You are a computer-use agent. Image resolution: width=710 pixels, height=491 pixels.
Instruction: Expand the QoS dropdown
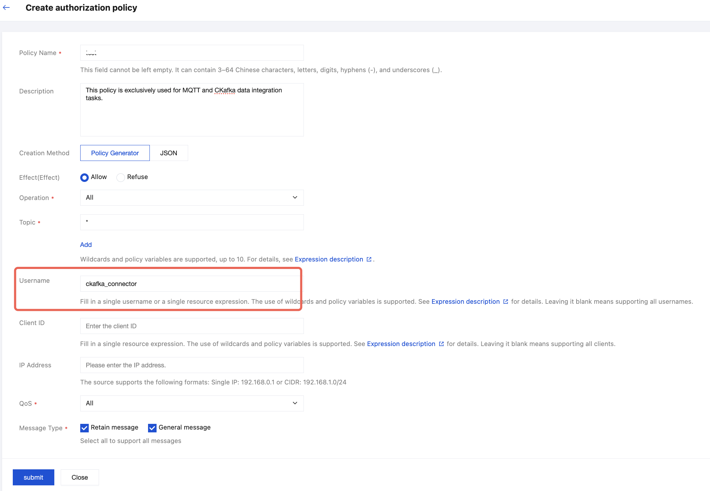(192, 403)
